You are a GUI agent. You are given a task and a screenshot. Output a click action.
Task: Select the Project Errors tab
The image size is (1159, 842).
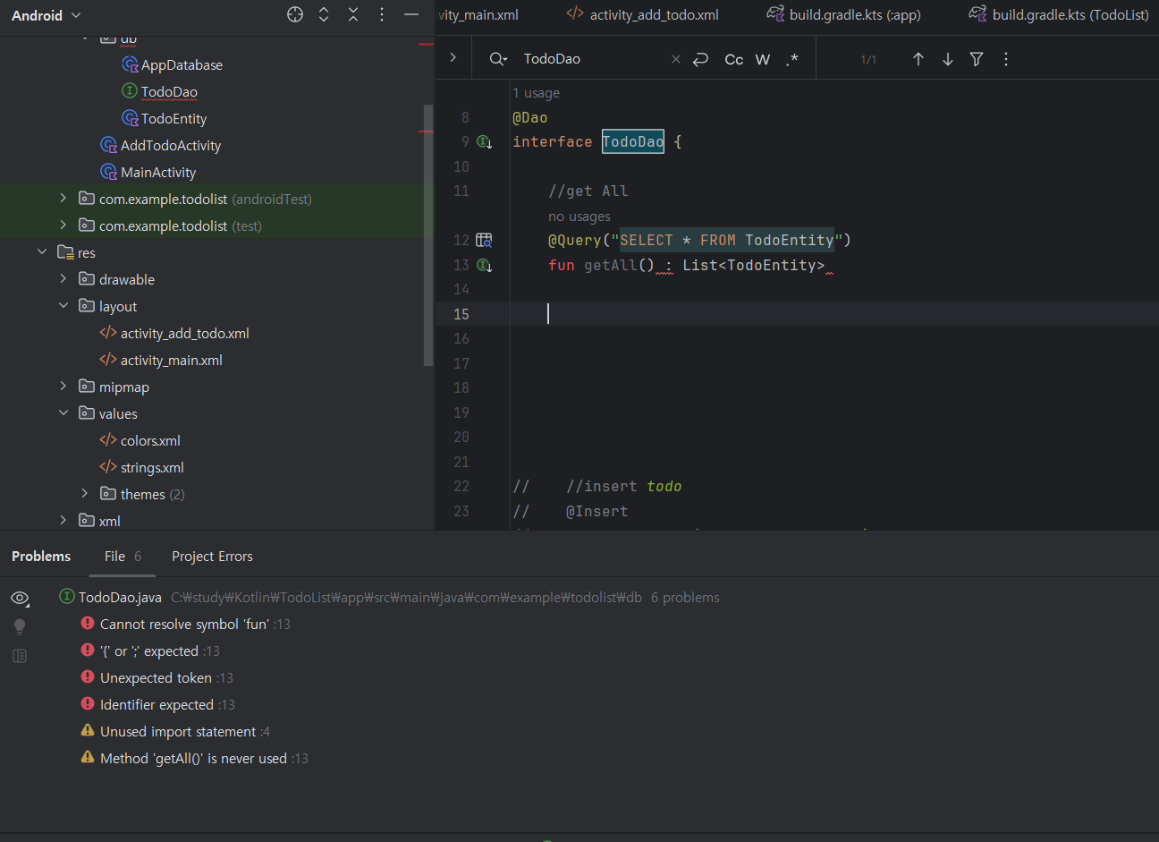click(212, 557)
